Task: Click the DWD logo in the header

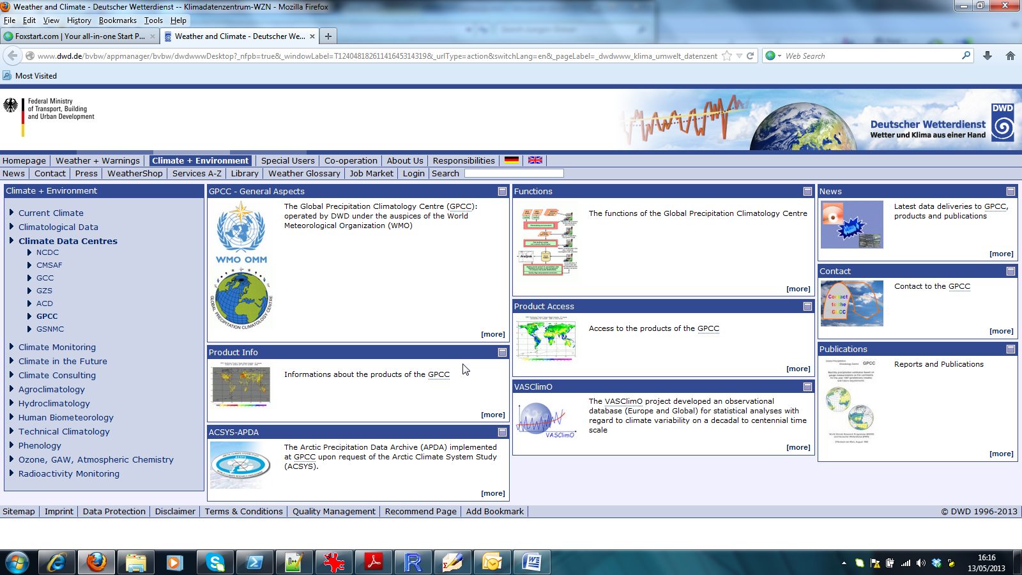Action: coord(1002,121)
